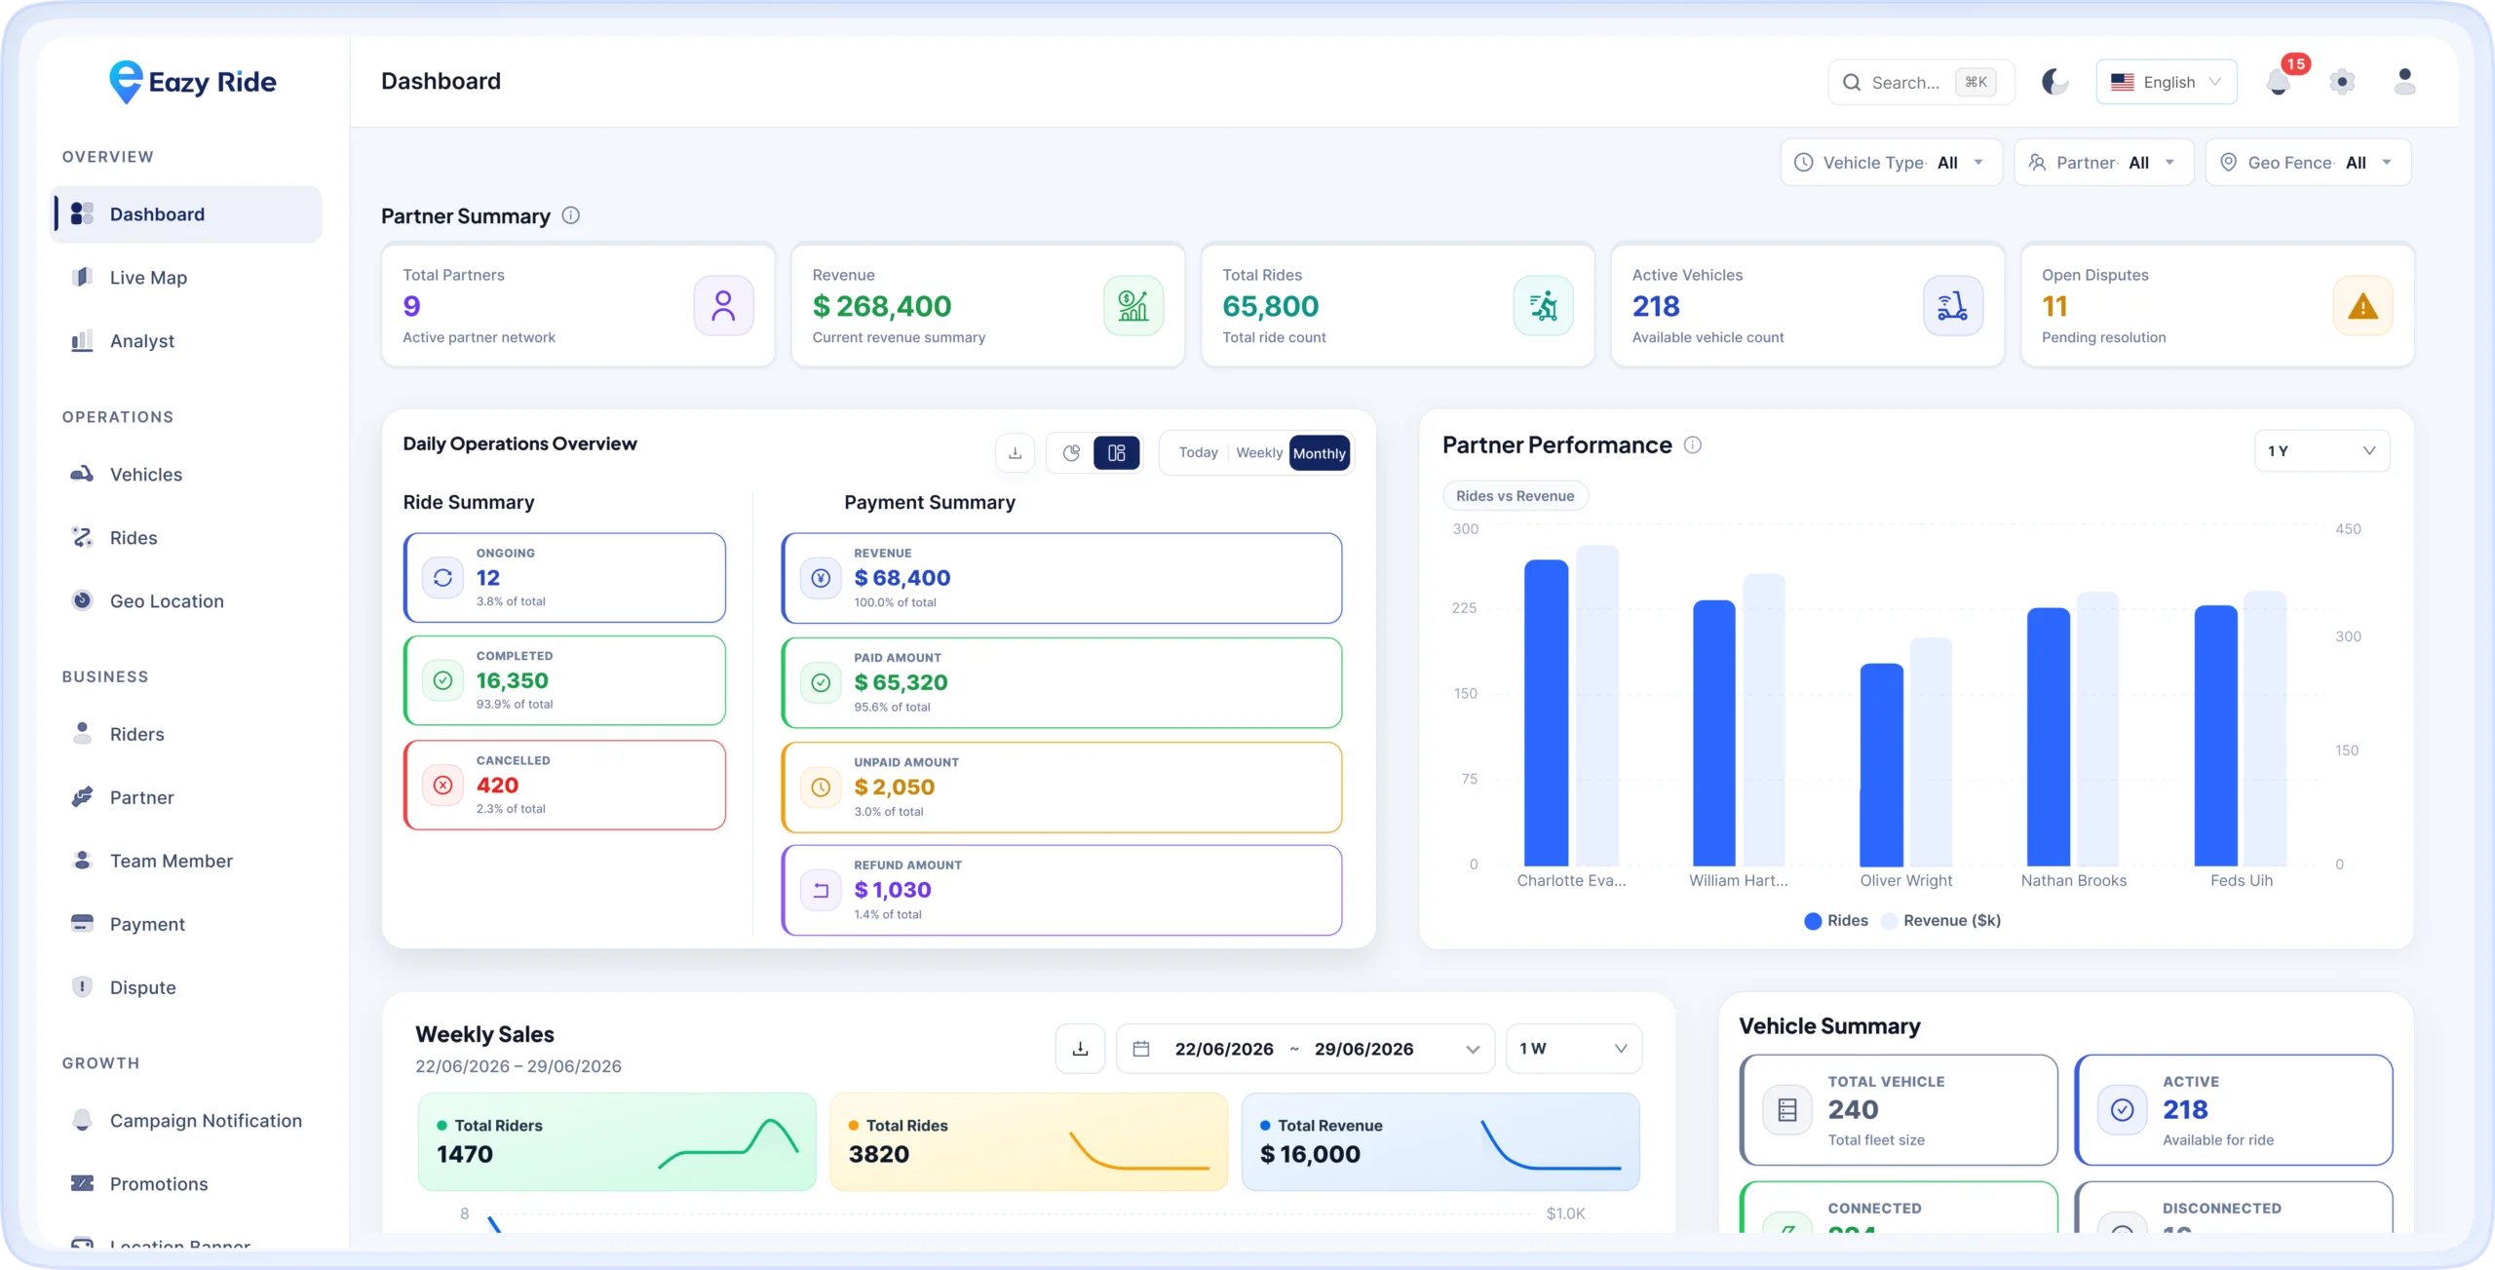This screenshot has height=1270, width=2495.
Task: Open 1 Y period dropdown
Action: [2322, 451]
